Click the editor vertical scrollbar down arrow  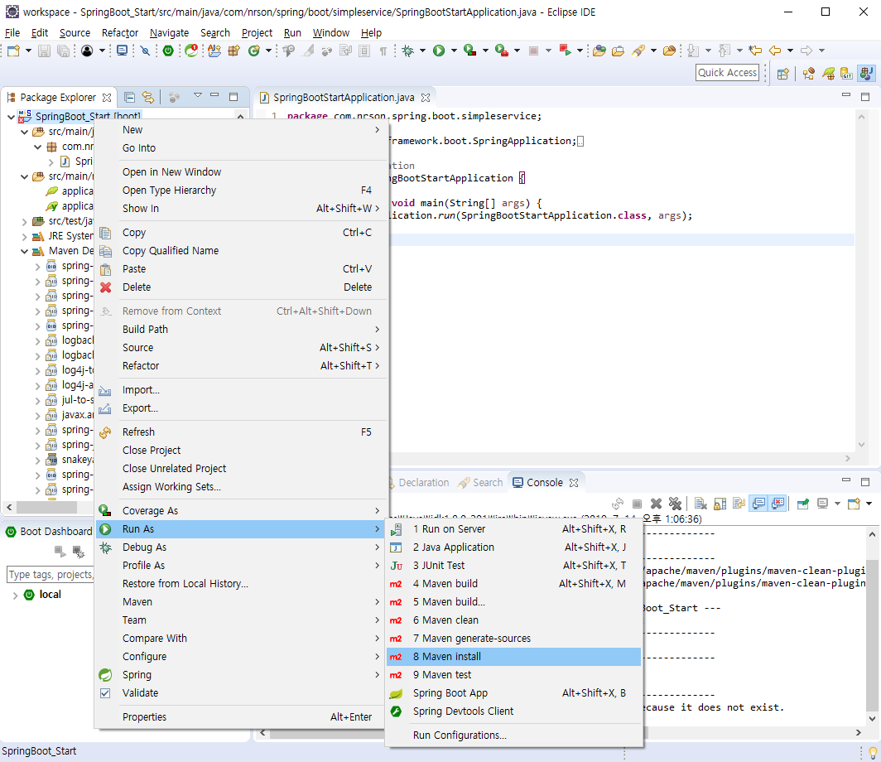click(861, 445)
